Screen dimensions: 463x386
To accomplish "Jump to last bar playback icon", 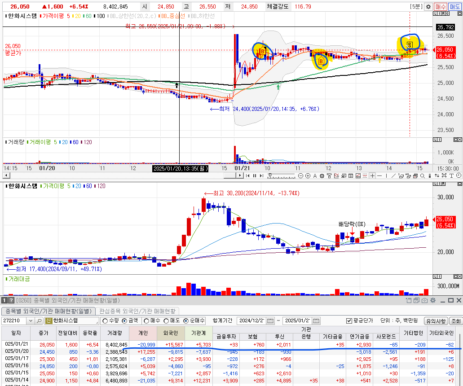I will click(261, 176).
